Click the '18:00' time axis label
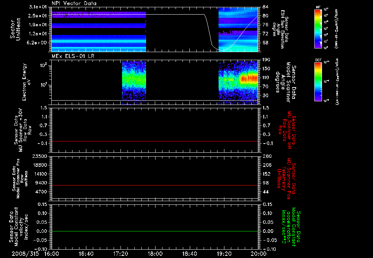Image resolution: width=373 pixels, height=258 pixels. point(155,254)
